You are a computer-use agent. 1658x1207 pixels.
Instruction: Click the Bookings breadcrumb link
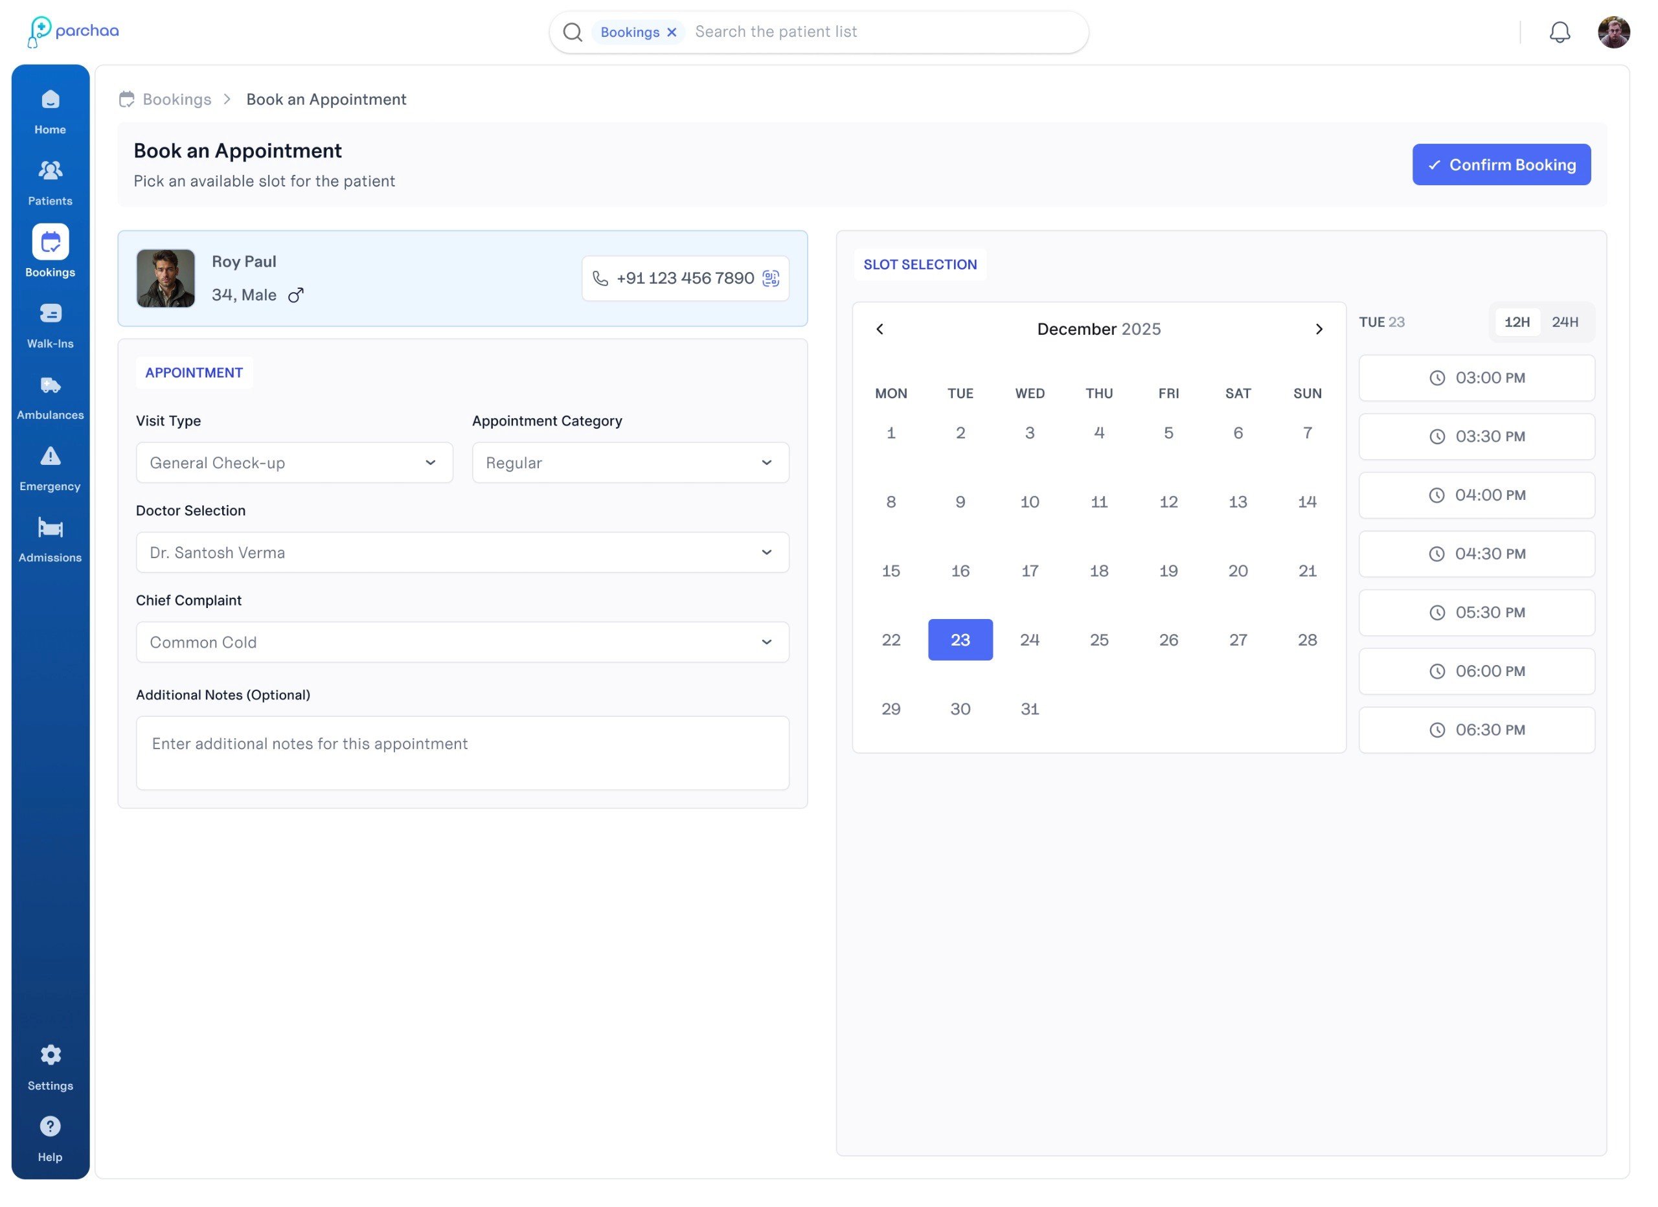[177, 100]
